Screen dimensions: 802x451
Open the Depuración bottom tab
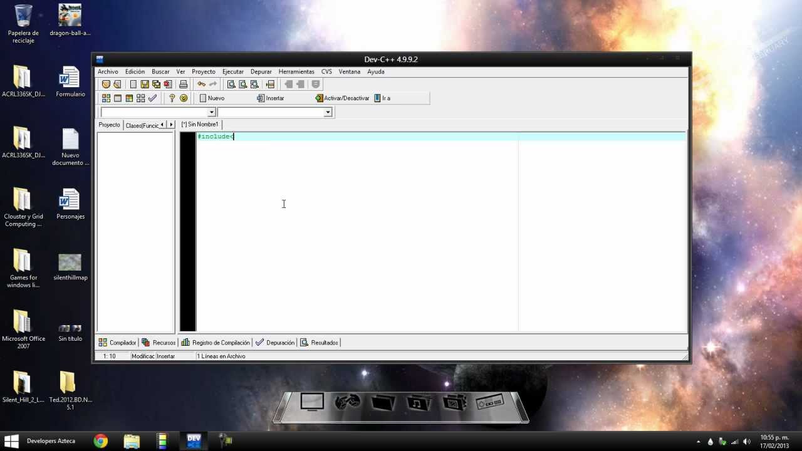click(274, 343)
